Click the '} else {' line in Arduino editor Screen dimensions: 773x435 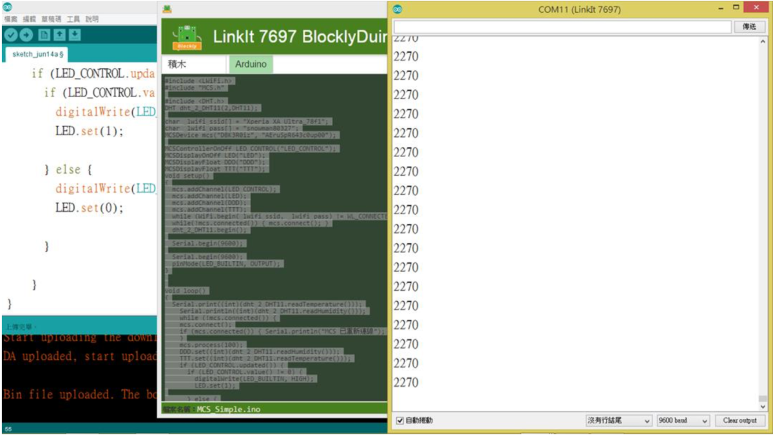point(68,170)
